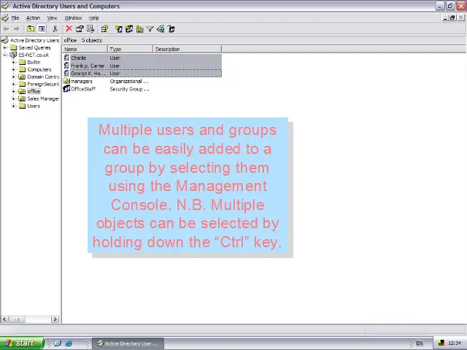Open the File menu
The image size is (467, 350).
tap(15, 17)
